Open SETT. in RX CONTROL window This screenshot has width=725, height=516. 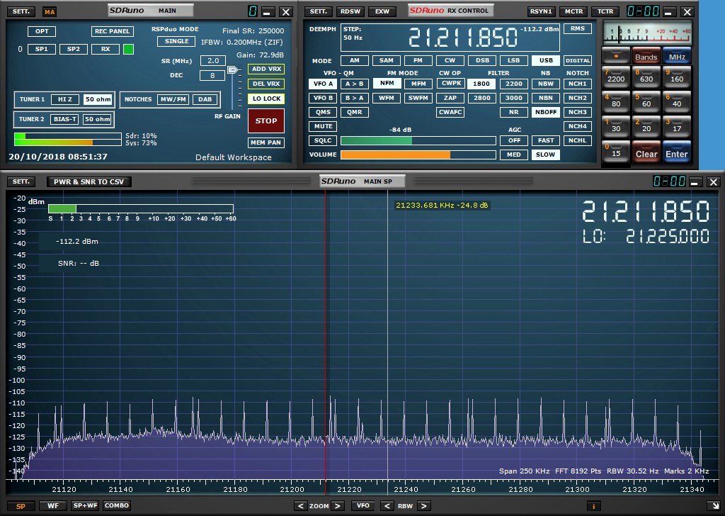(x=319, y=11)
